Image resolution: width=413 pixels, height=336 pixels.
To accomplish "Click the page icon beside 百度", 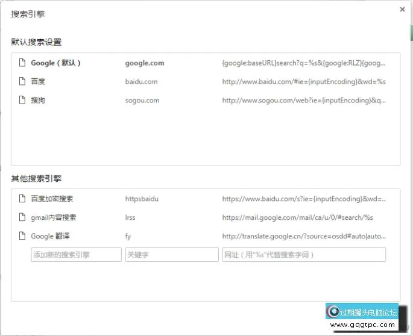I will click(22, 81).
